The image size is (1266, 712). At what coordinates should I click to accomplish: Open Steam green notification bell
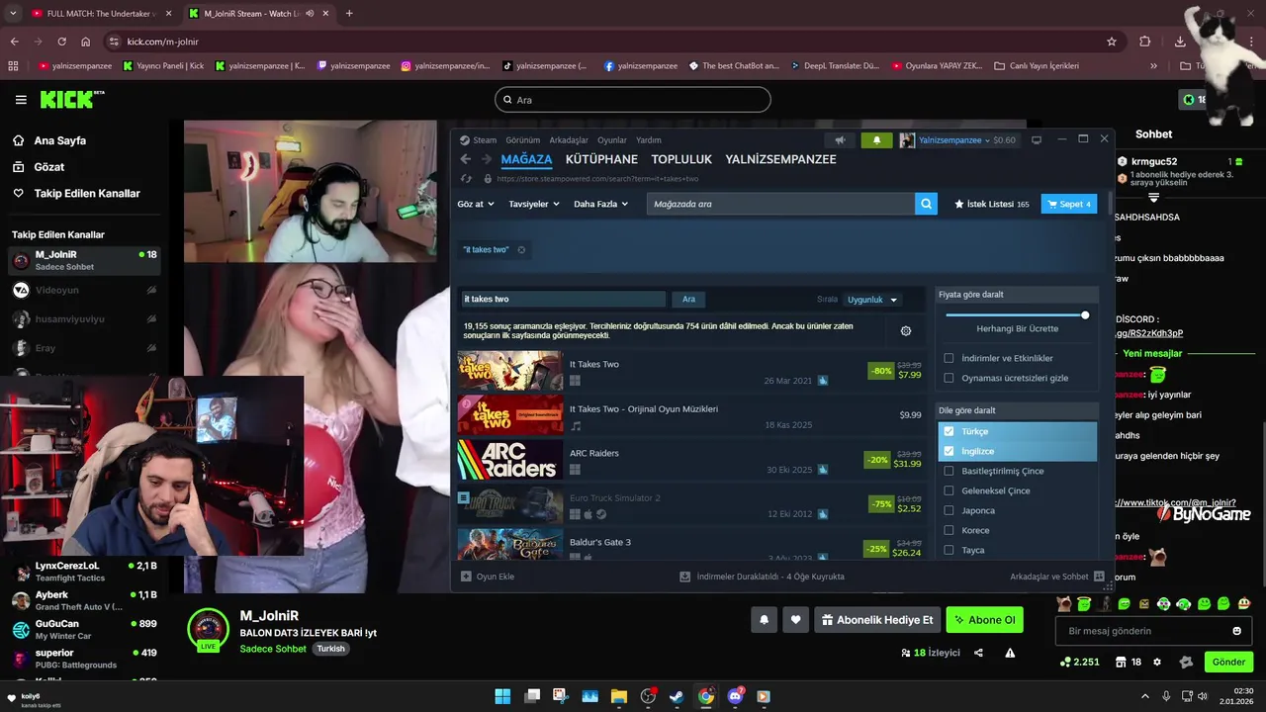point(876,139)
